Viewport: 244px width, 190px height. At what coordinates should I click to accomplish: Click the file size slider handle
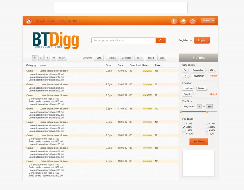pyautogui.click(x=207, y=112)
